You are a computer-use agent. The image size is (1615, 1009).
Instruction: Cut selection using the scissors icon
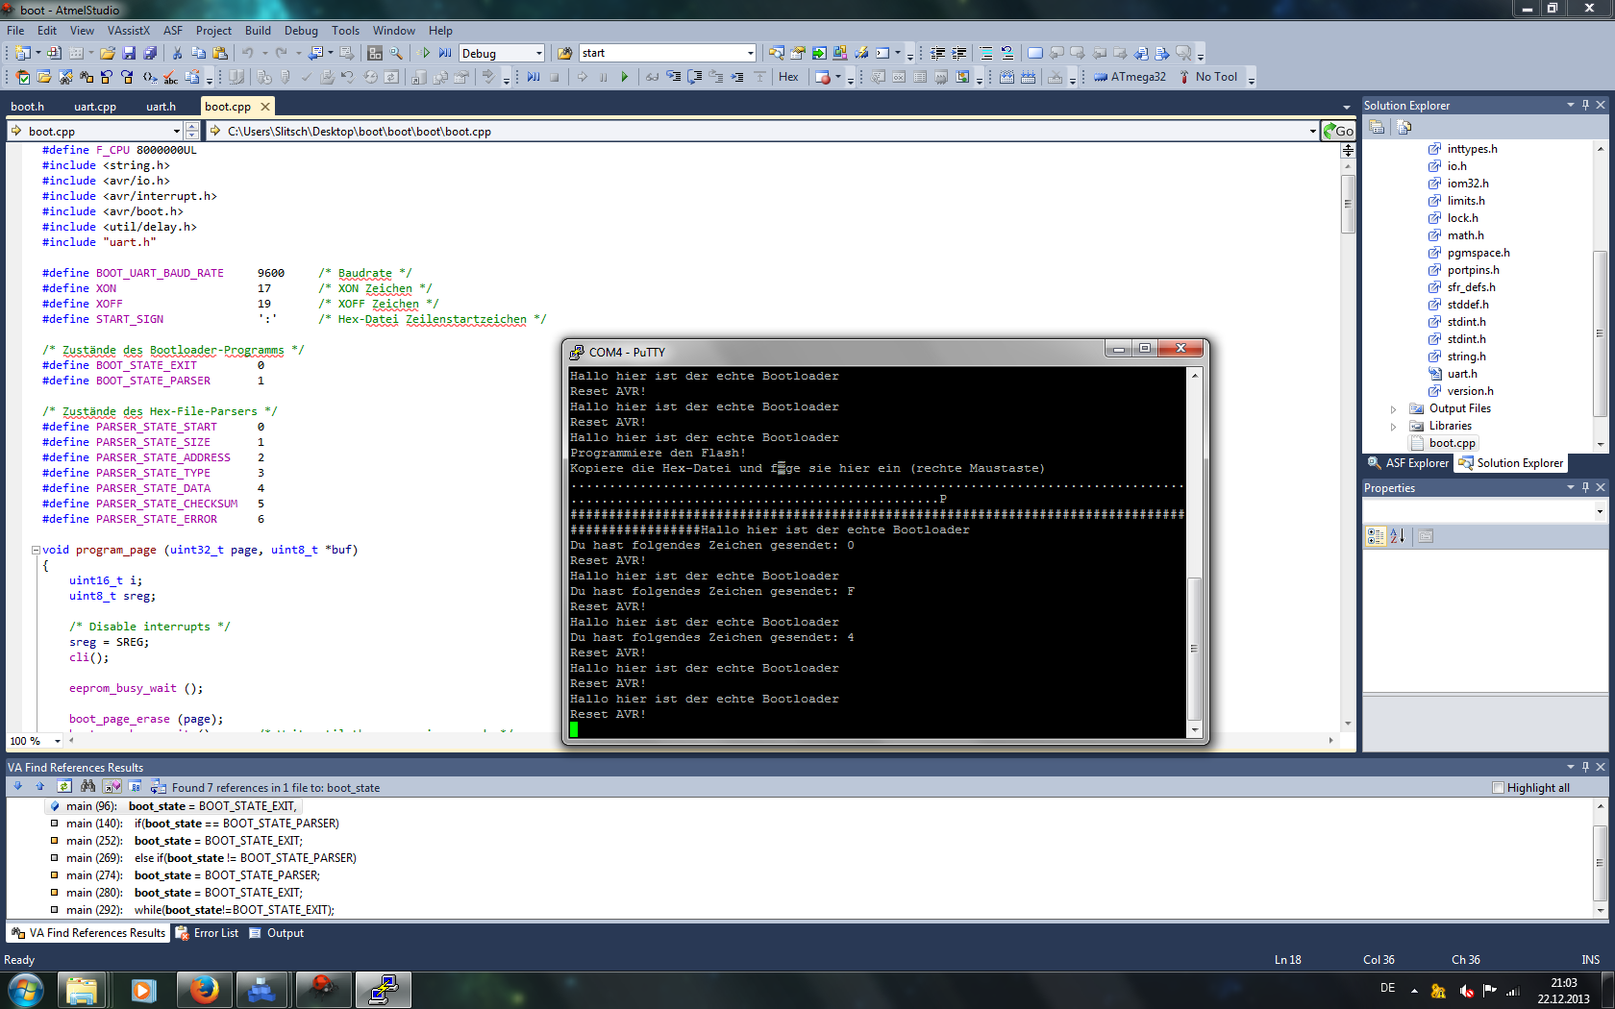[x=177, y=53]
